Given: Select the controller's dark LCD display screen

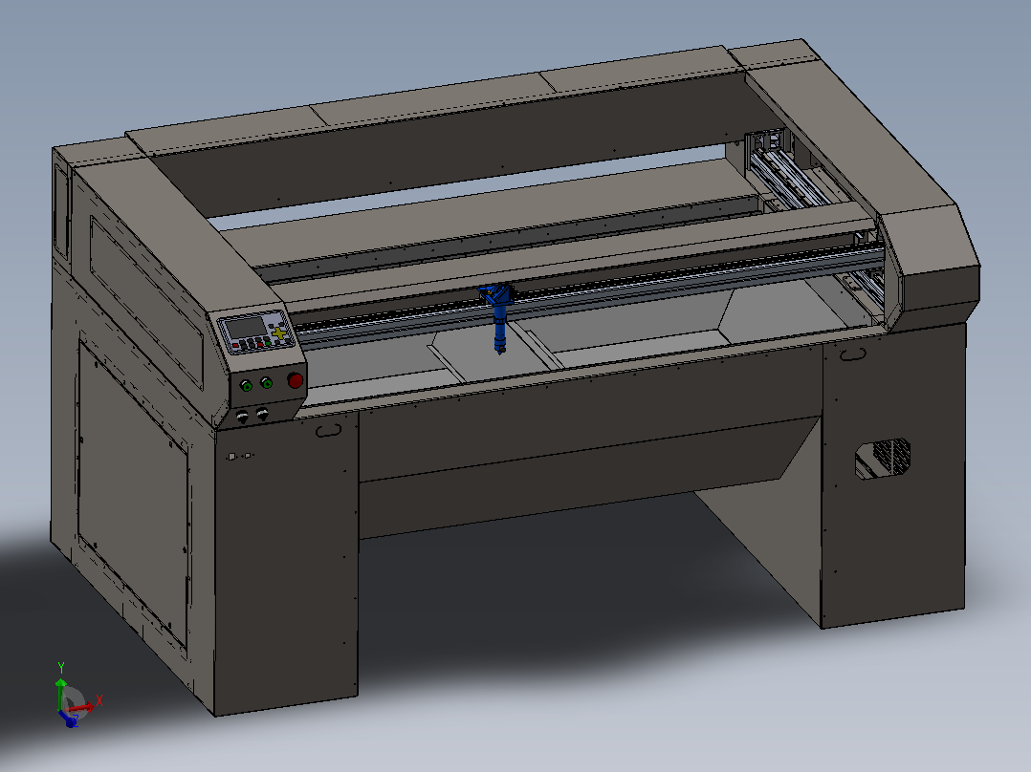Looking at the screenshot, I should click(x=245, y=328).
